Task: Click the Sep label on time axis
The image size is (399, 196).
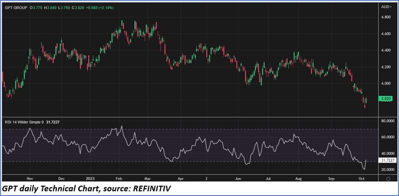Action: 331,179
